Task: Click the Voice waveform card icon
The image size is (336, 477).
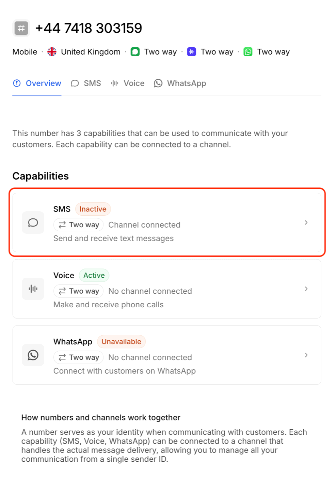Action: tap(33, 289)
